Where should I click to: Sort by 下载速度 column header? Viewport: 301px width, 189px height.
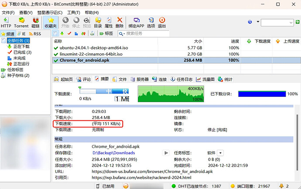(x=257, y=41)
